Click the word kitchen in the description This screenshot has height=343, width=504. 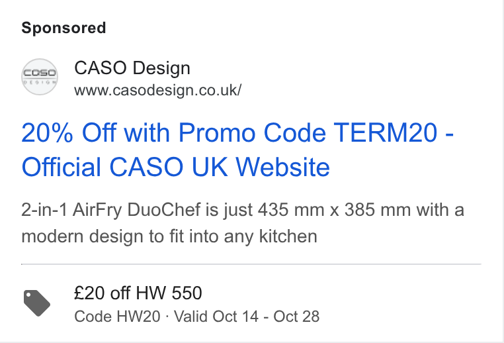(288, 236)
